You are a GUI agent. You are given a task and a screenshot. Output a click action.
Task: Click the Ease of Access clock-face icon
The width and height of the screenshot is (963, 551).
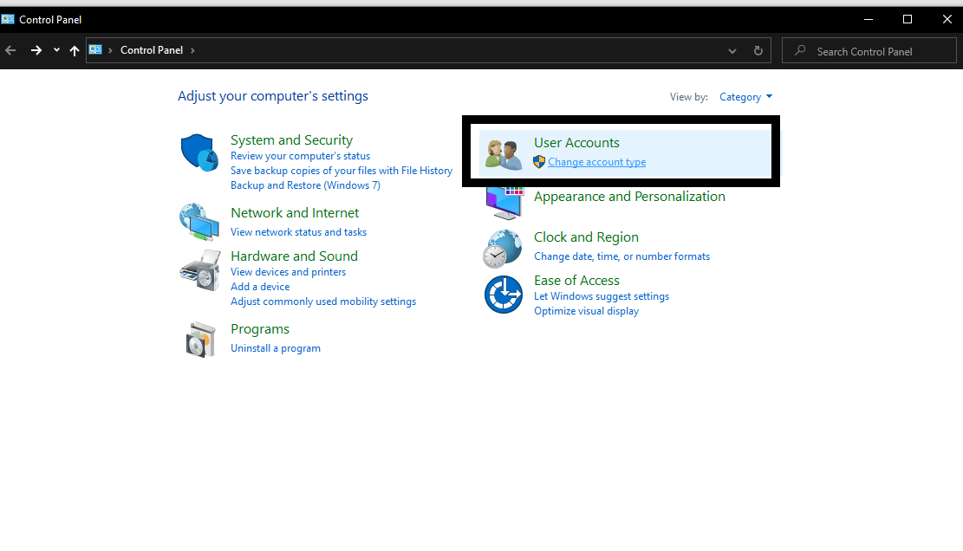click(504, 294)
